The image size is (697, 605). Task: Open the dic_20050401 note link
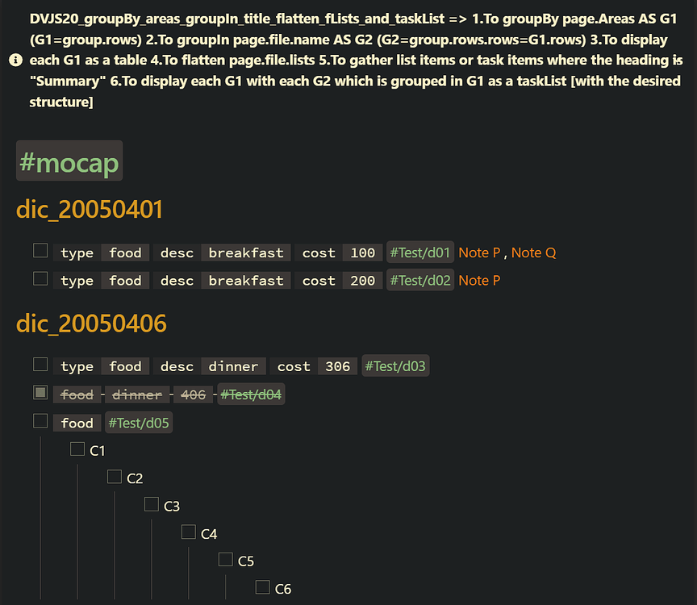[90, 210]
